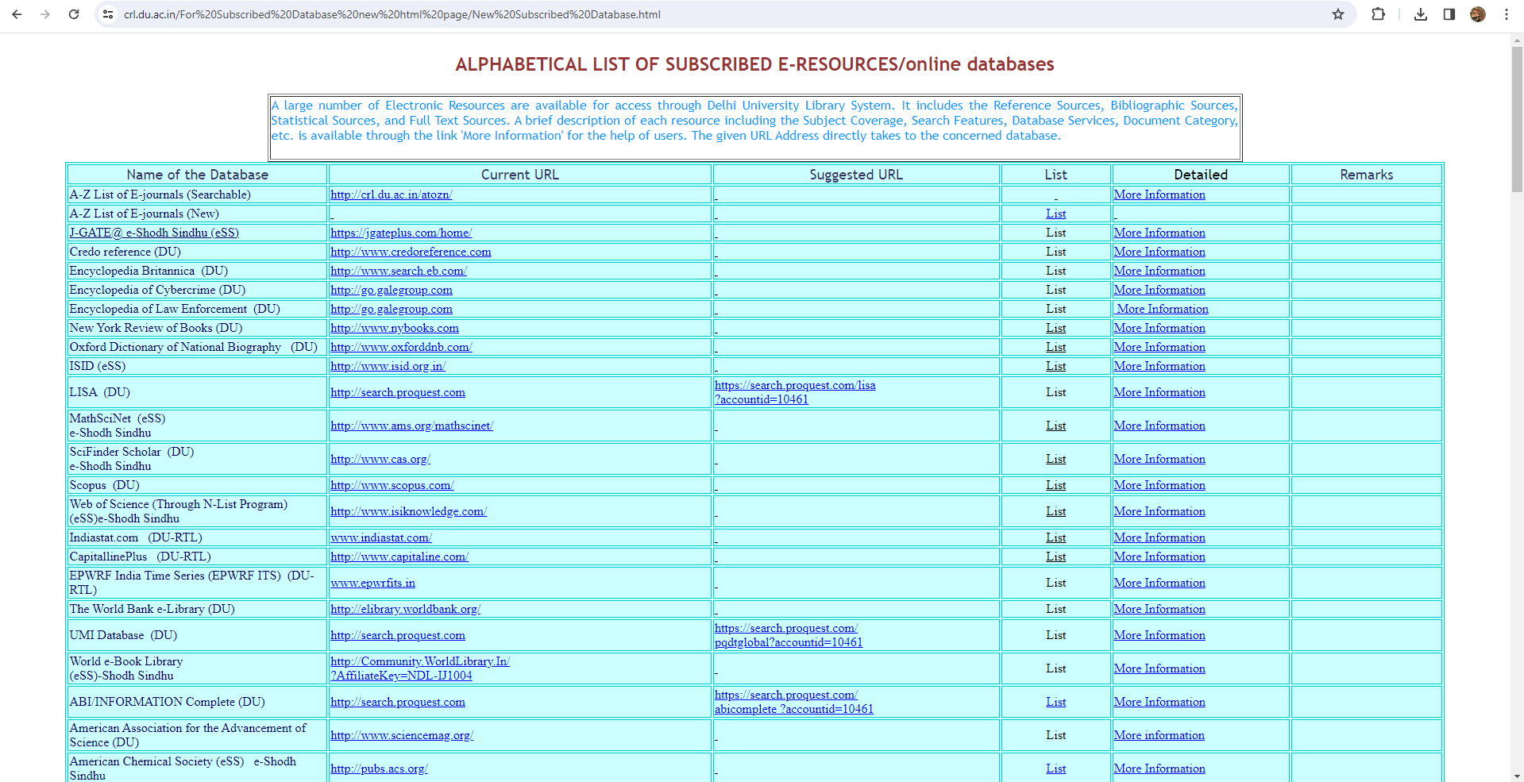Open the pubs.acs.org link
Viewport: 1524px width, 782px height.
click(379, 769)
